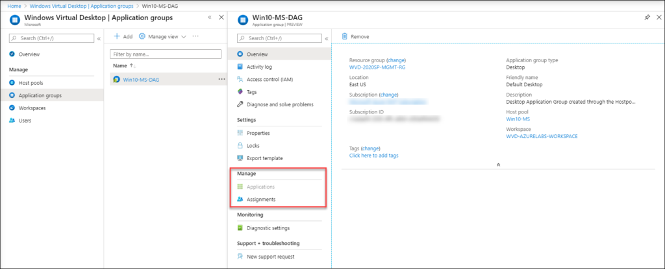Image resolution: width=665 pixels, height=269 pixels.
Task: Click change link next to Tags
Action: [x=371, y=148]
